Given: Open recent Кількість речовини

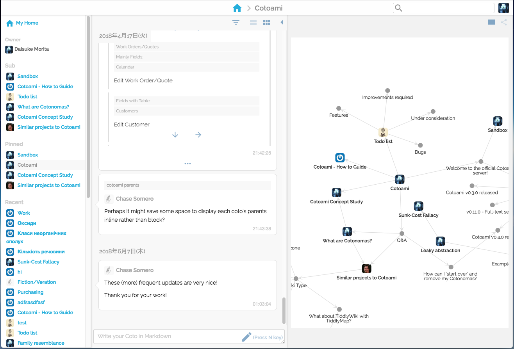Looking at the screenshot, I should click(x=41, y=252).
